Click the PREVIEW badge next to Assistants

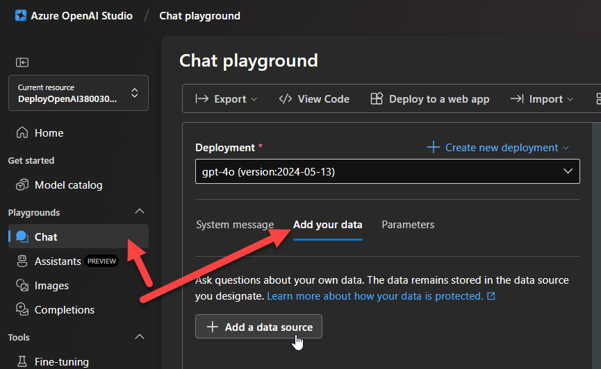pyautogui.click(x=101, y=261)
